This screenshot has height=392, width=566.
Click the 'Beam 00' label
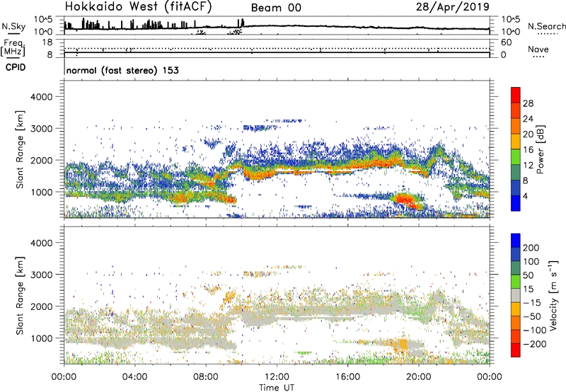coord(276,8)
